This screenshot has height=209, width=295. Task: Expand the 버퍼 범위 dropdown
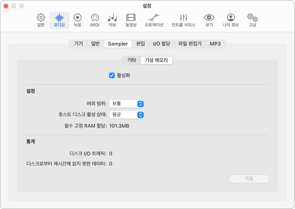[127, 104]
